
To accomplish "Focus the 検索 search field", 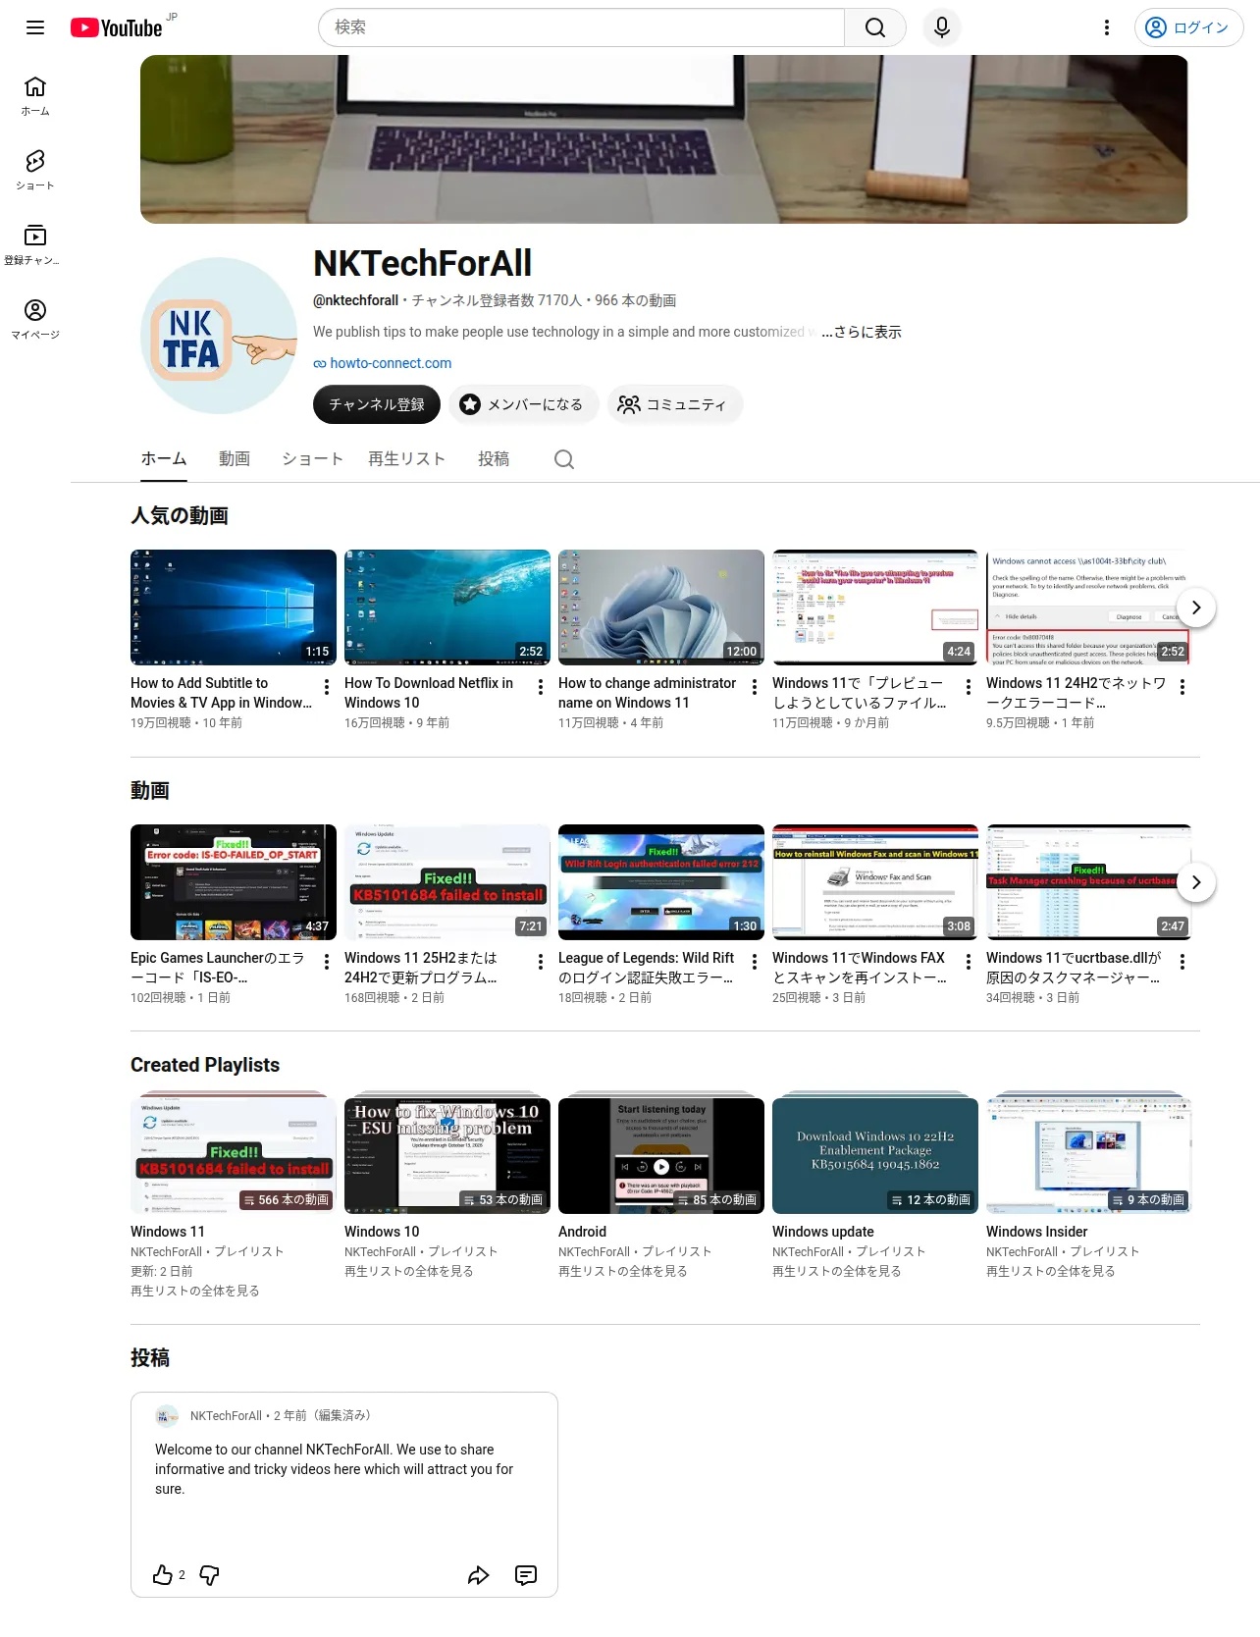I will (x=581, y=27).
